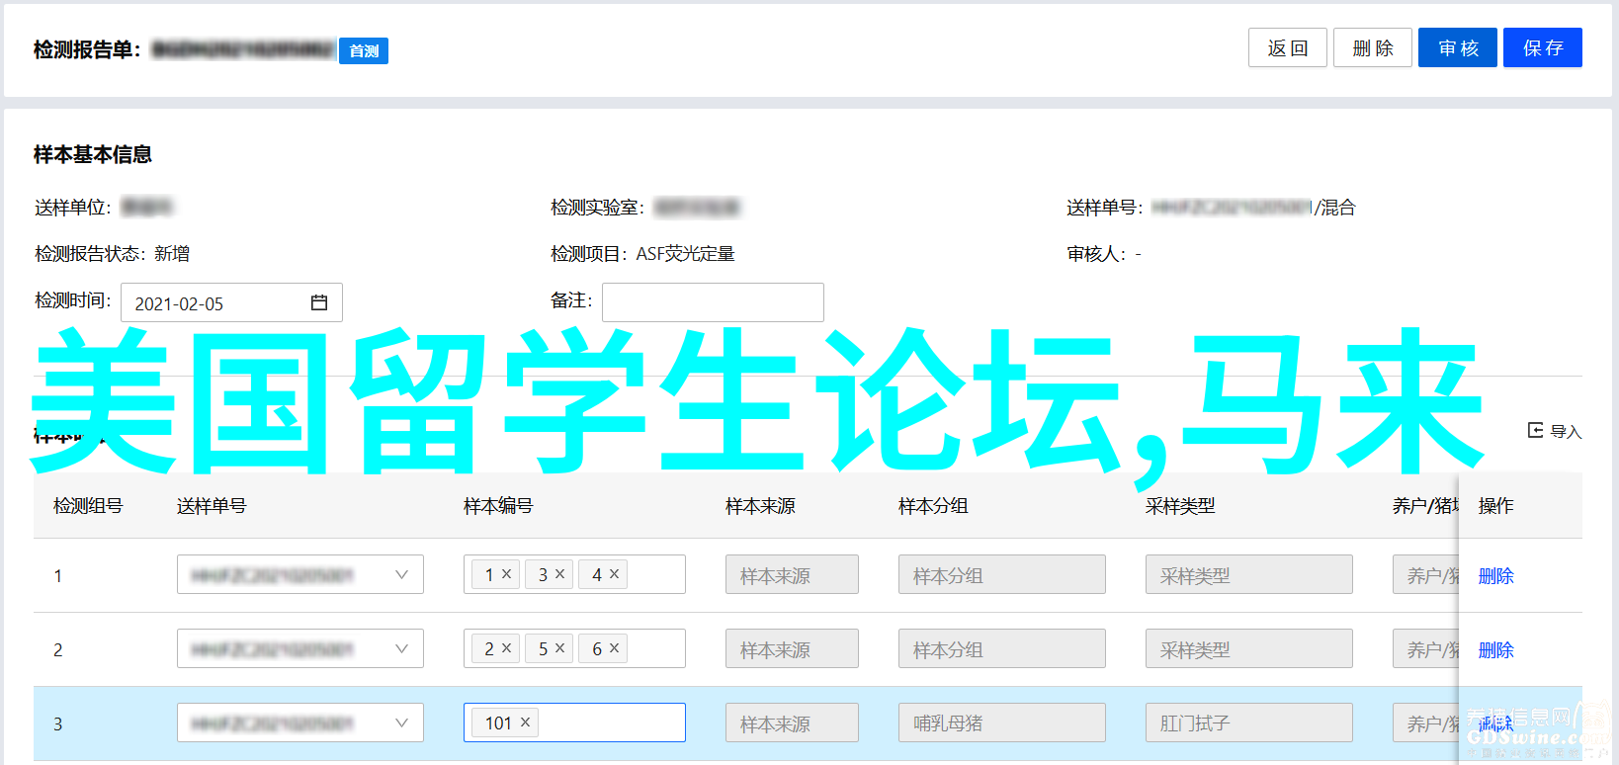Click 肛门拭子 field in row 3
1619x765 pixels.
1249,722
